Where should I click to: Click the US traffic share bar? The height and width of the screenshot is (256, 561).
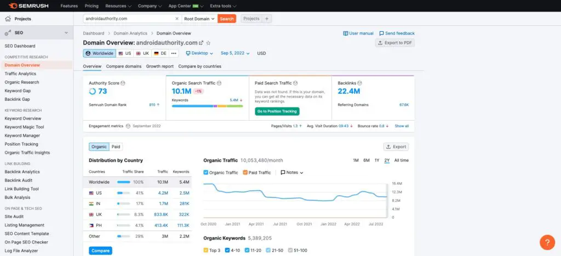[123, 193]
